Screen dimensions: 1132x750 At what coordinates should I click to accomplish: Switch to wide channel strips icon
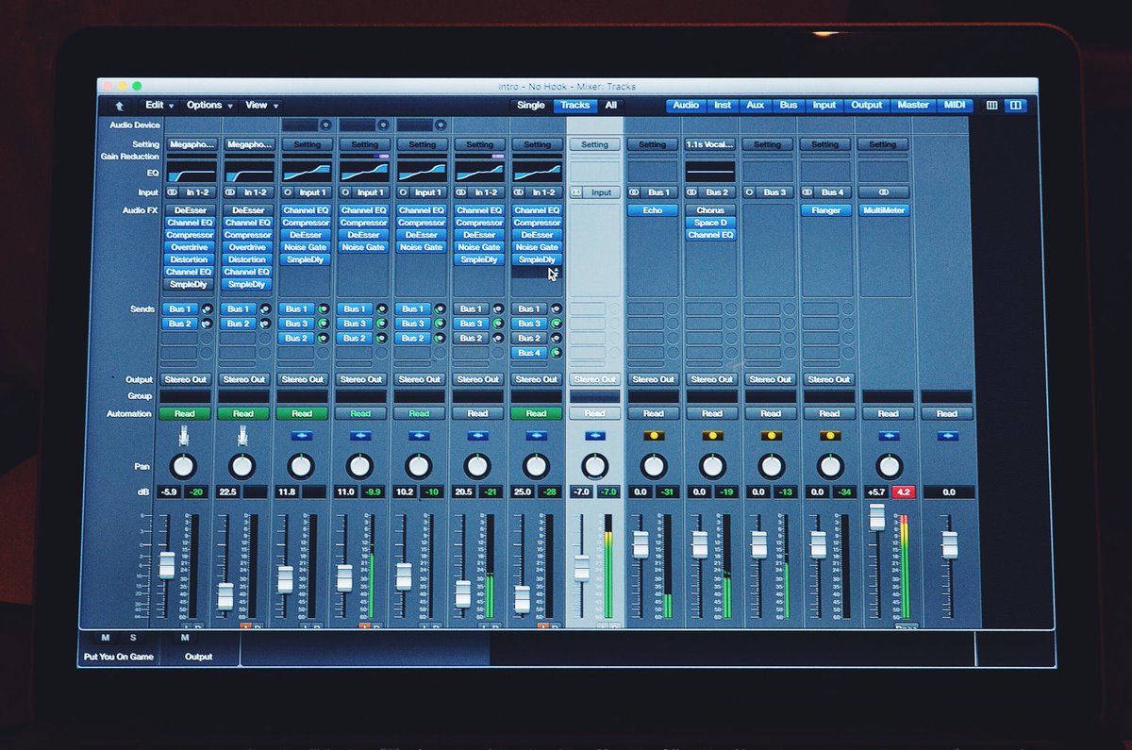[1015, 106]
